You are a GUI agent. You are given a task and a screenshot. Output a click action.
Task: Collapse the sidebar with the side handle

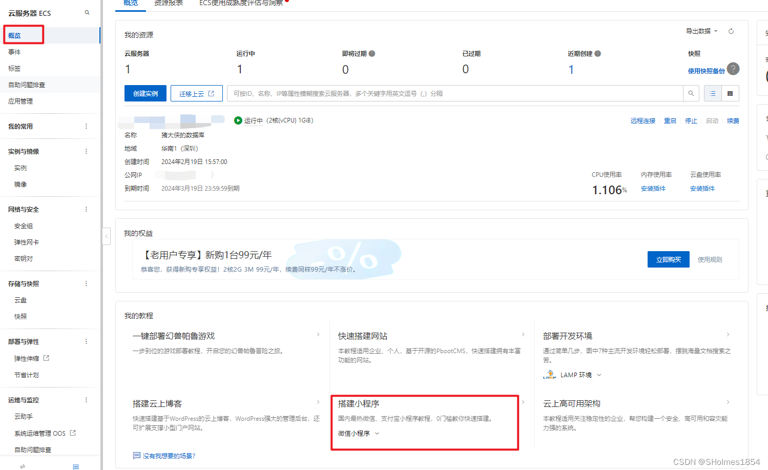click(107, 236)
